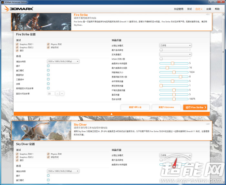Uncheck Fire Strike 演示 checkbox
The height and width of the screenshot is (185, 226).
tap(17, 51)
